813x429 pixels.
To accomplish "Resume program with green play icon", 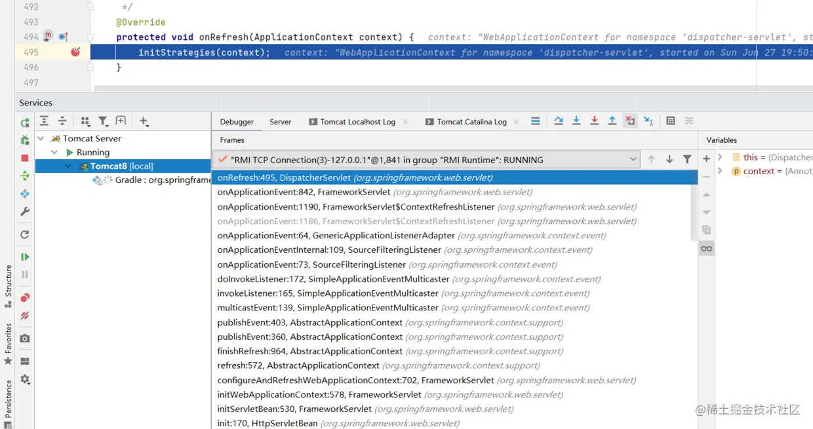I will coord(25,257).
